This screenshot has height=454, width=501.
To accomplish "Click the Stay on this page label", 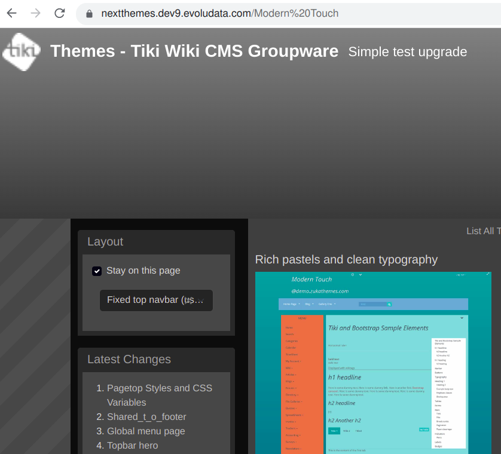I will pos(143,271).
